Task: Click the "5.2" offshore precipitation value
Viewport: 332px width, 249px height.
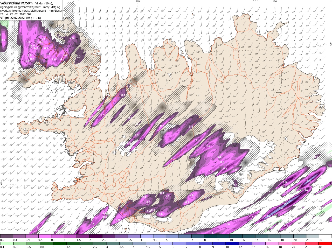Action: pyautogui.click(x=268, y=216)
